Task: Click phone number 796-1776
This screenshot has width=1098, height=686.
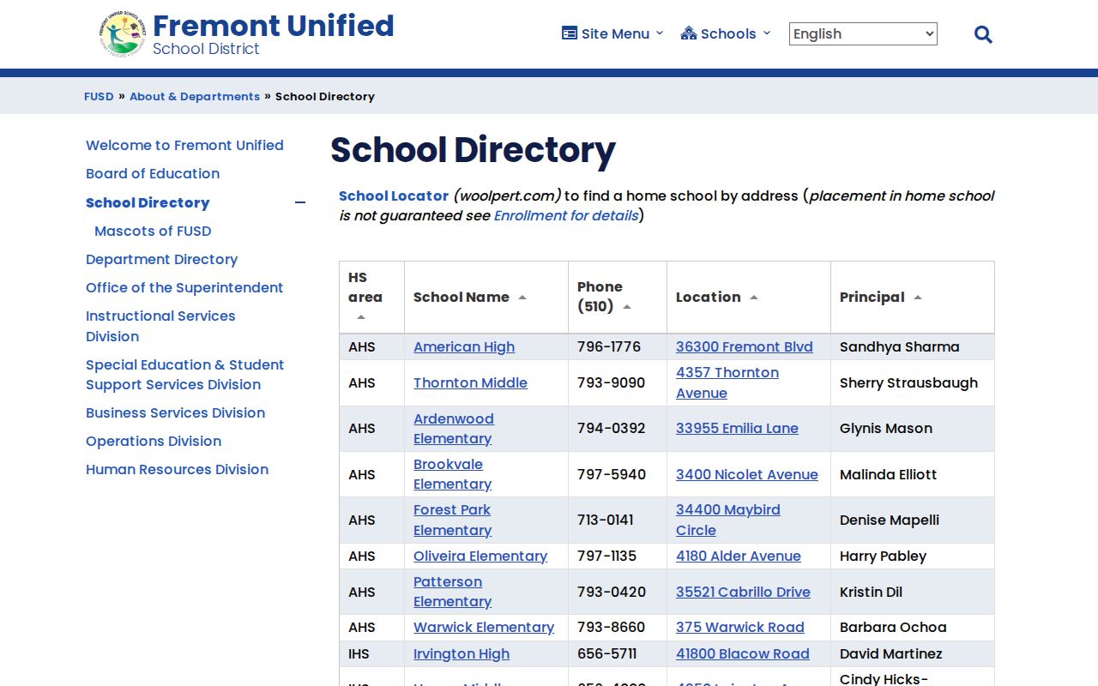Action: point(609,346)
